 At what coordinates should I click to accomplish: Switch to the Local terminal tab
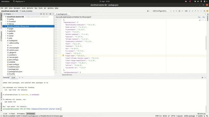[x=13, y=78]
